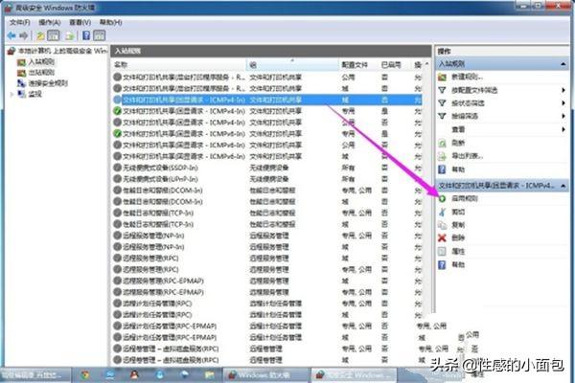Image resolution: width=575 pixels, height=383 pixels.
Task: Open the QQ penguin icon on the taskbar
Action: click(134, 375)
